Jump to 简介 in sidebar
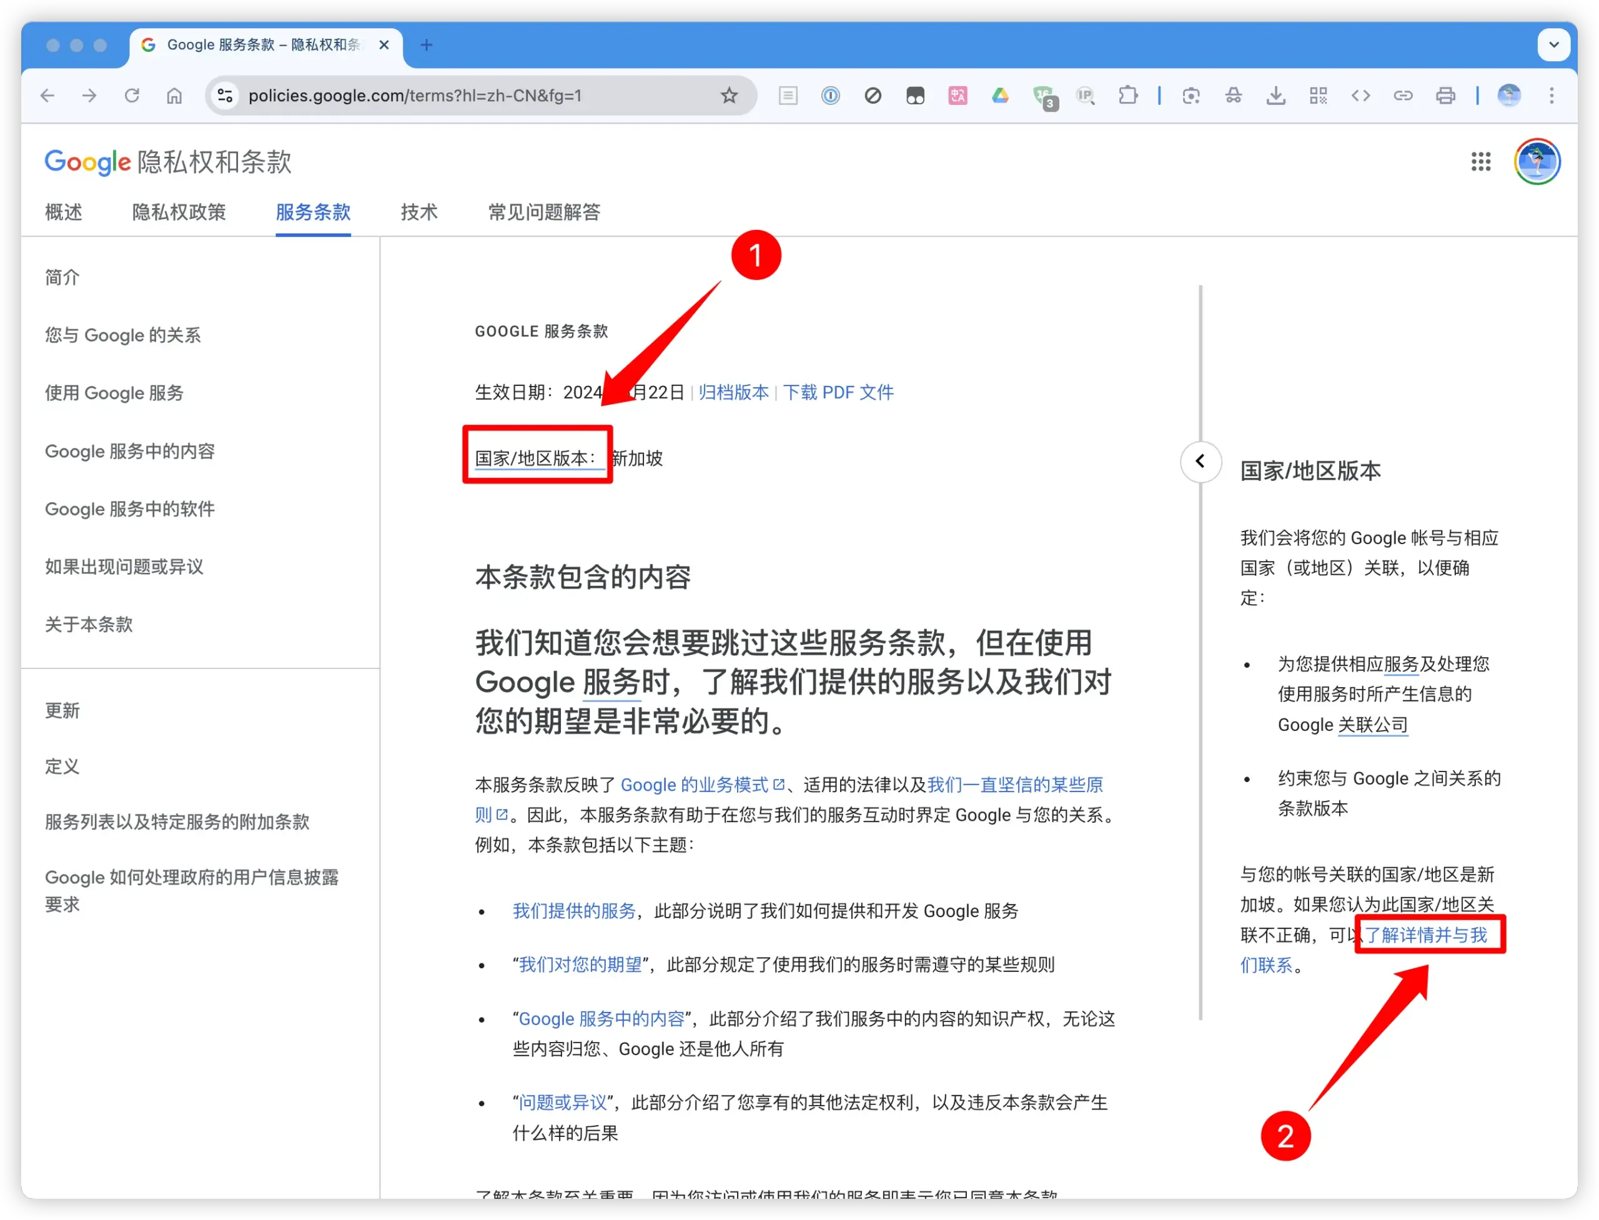1599x1220 pixels. (x=62, y=277)
